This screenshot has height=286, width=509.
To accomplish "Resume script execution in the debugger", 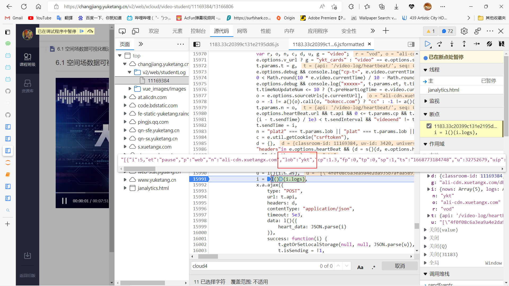I will click(428, 44).
